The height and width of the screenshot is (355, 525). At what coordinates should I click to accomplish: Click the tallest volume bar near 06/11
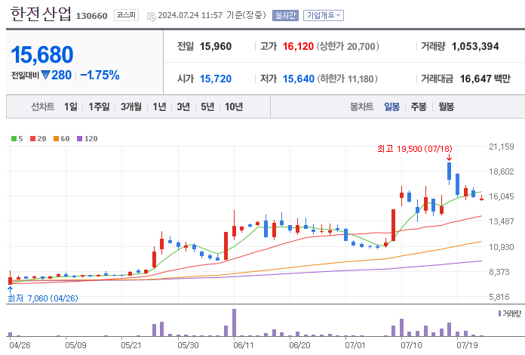(x=234, y=323)
